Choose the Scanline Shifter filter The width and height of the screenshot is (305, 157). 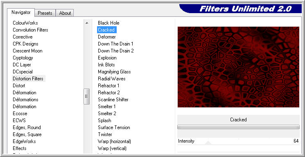coord(113,100)
